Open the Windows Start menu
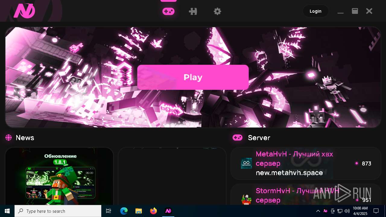This screenshot has width=386, height=217. click(7, 211)
